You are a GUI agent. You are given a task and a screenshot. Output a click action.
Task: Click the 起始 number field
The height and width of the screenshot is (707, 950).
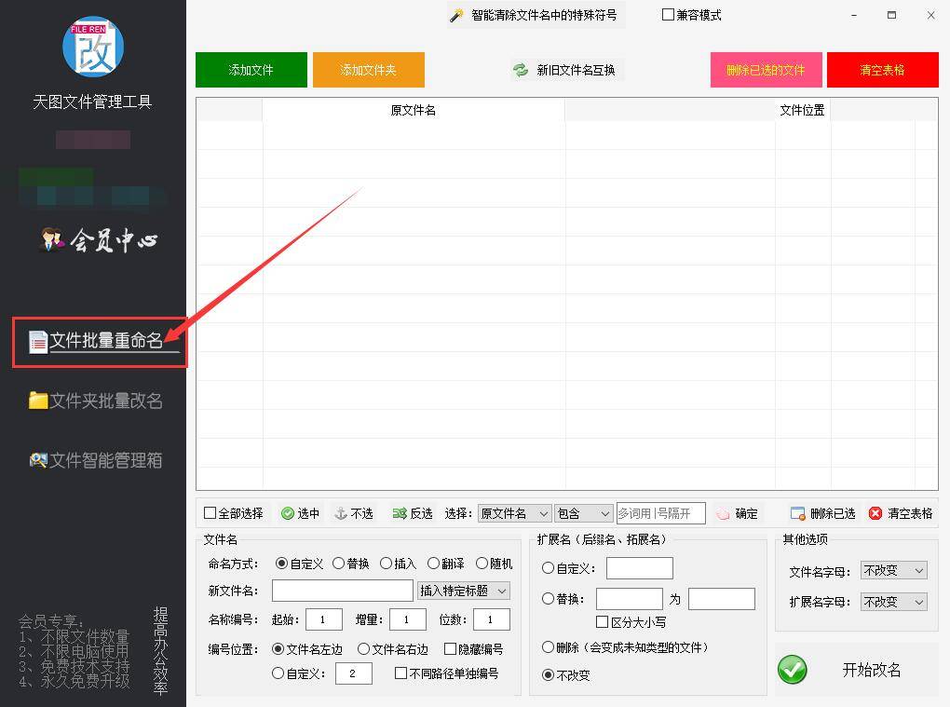[x=324, y=619]
